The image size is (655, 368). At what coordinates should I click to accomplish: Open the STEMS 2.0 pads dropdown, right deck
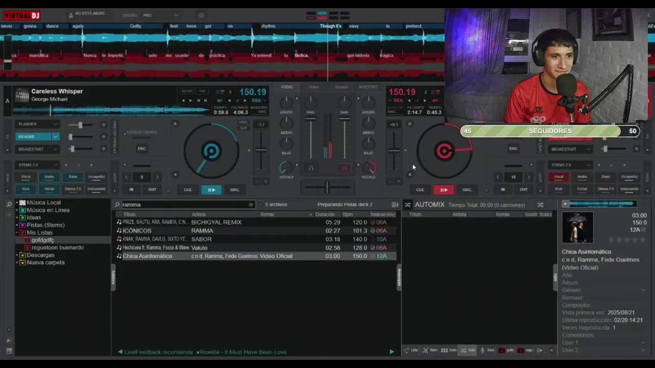570,165
